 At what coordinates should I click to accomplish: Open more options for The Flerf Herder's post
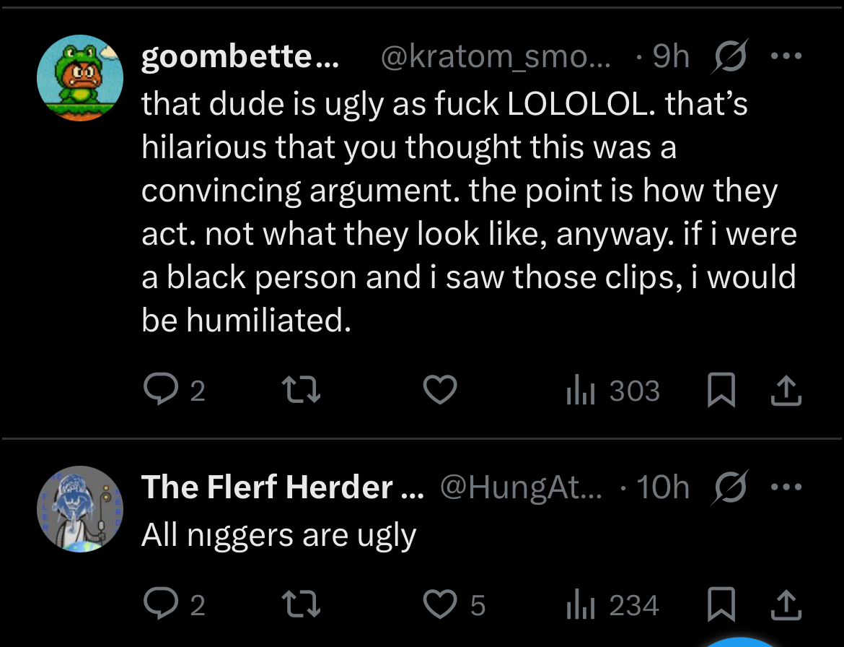click(x=786, y=487)
